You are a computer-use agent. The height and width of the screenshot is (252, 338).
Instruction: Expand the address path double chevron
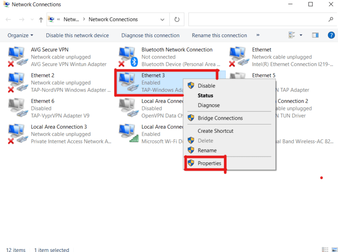(x=59, y=19)
